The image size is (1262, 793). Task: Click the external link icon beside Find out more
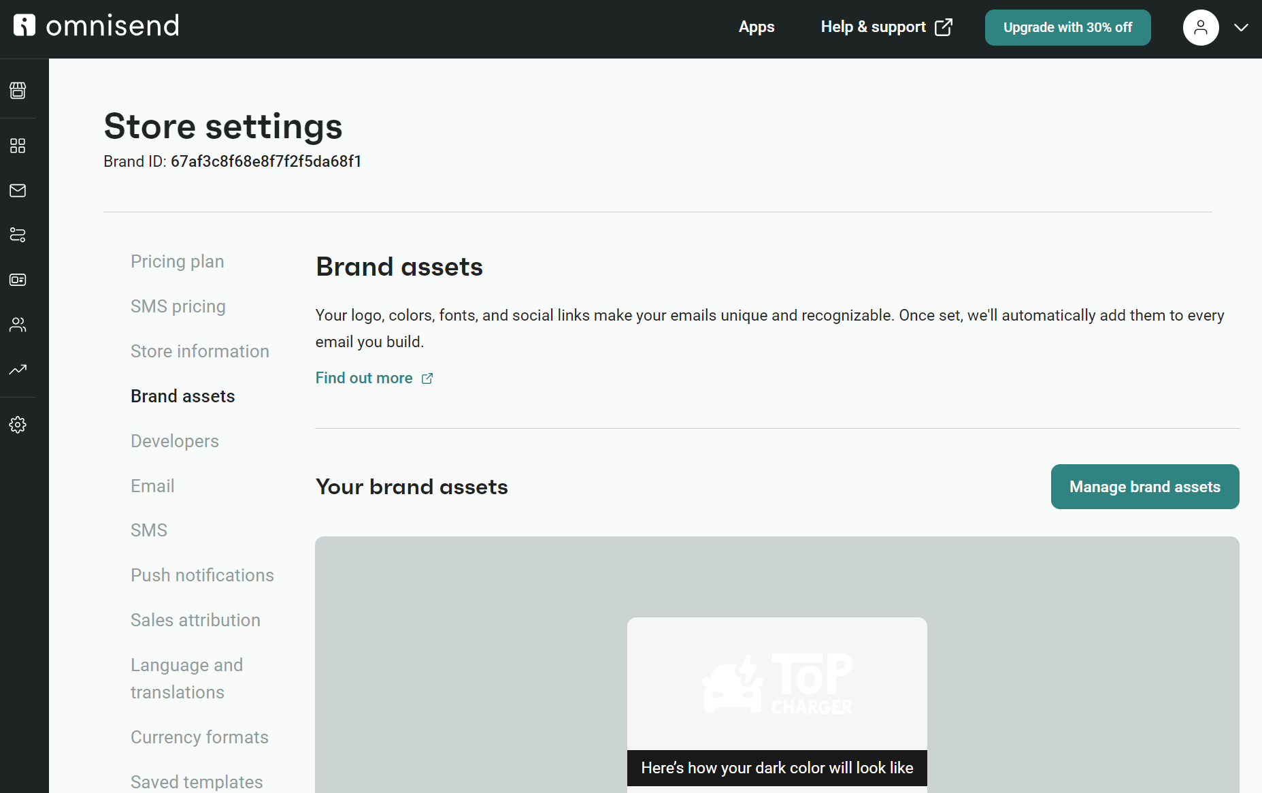point(427,378)
